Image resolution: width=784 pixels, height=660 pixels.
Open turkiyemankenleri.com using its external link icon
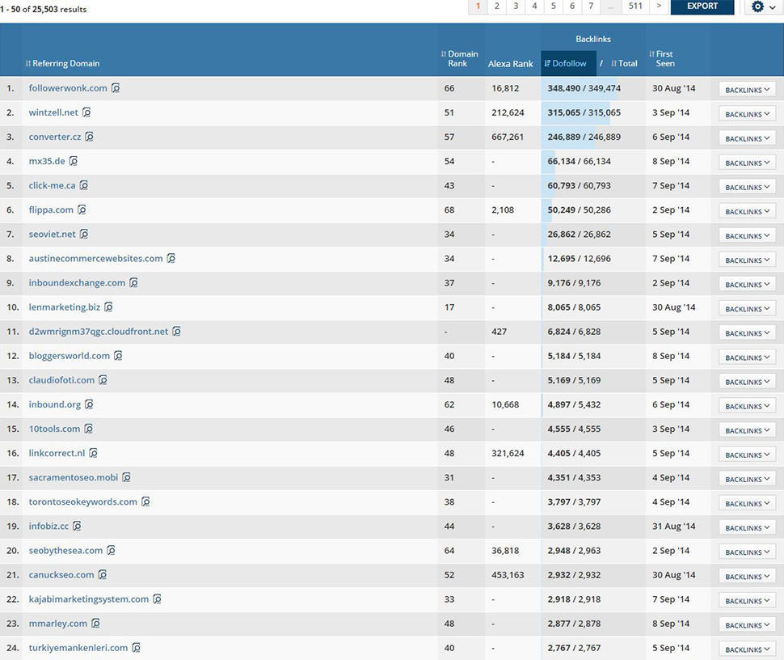click(137, 648)
